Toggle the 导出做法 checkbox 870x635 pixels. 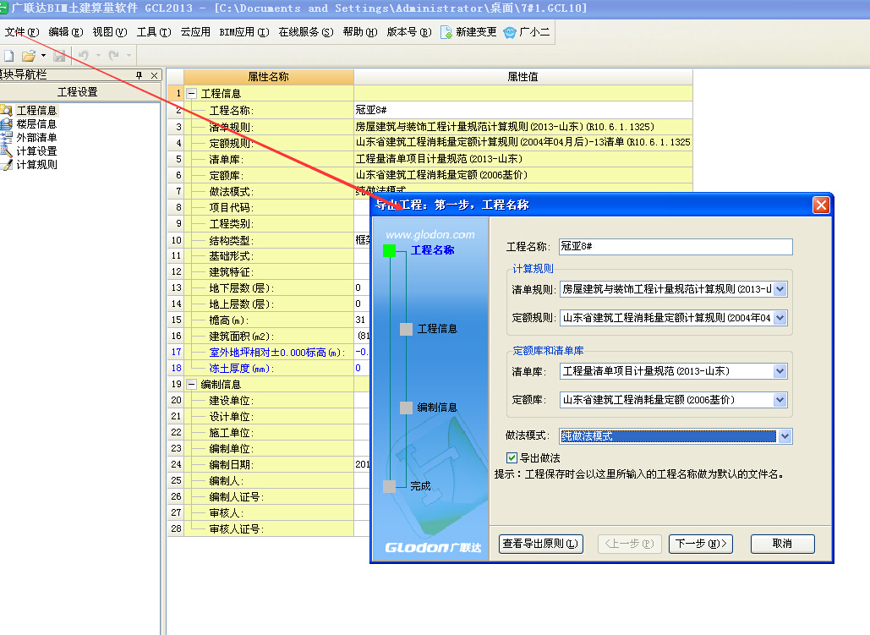[512, 458]
